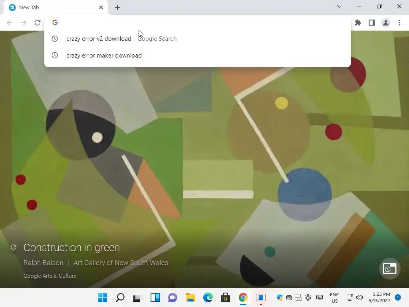Open Art Gallery of New South Wales link
This screenshot has width=409, height=307.
tap(121, 263)
